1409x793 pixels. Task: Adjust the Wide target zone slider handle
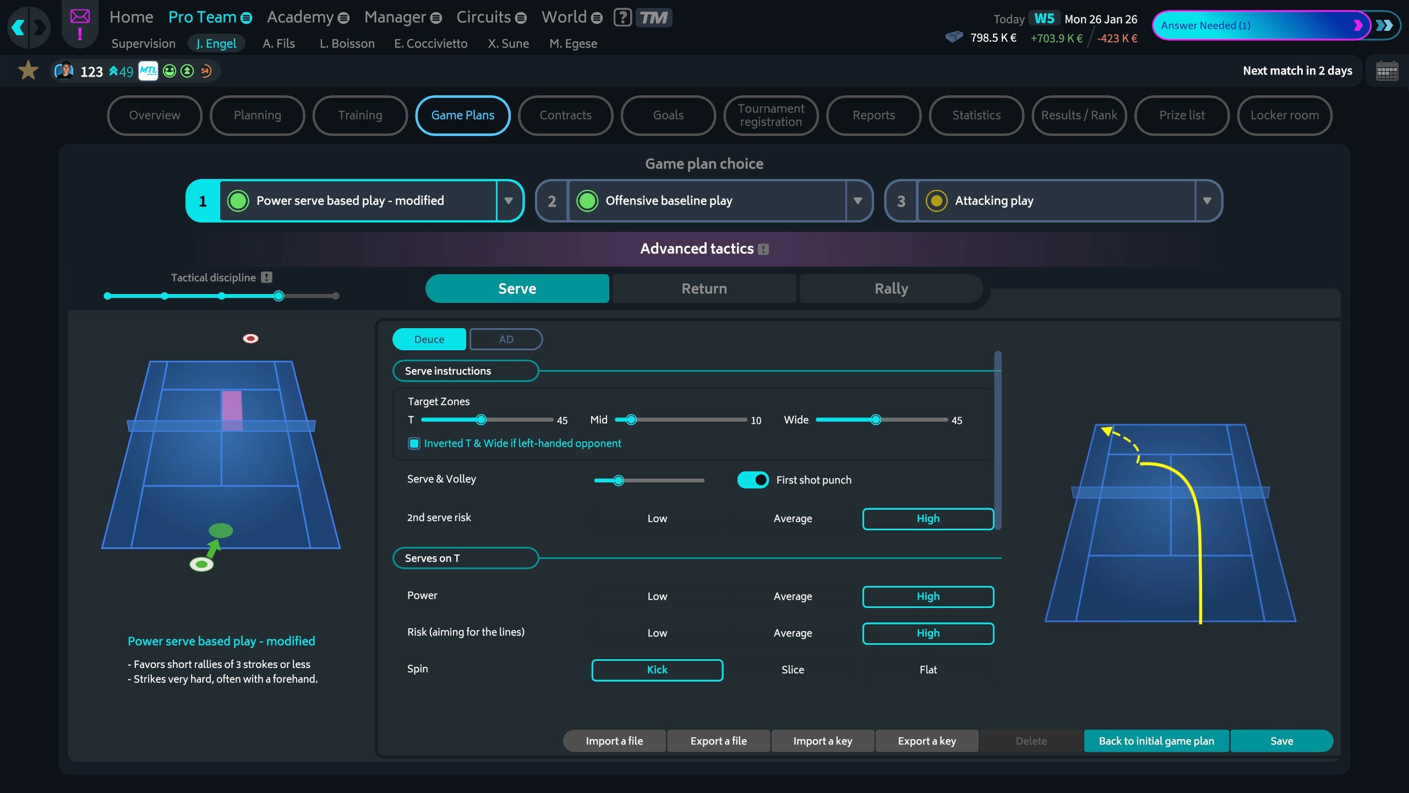tap(876, 420)
